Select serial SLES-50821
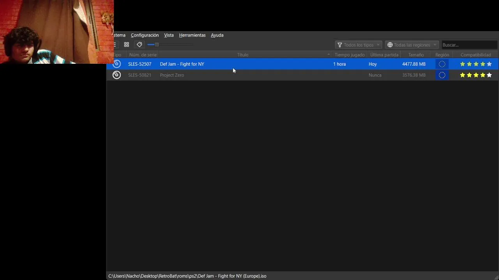 click(140, 75)
